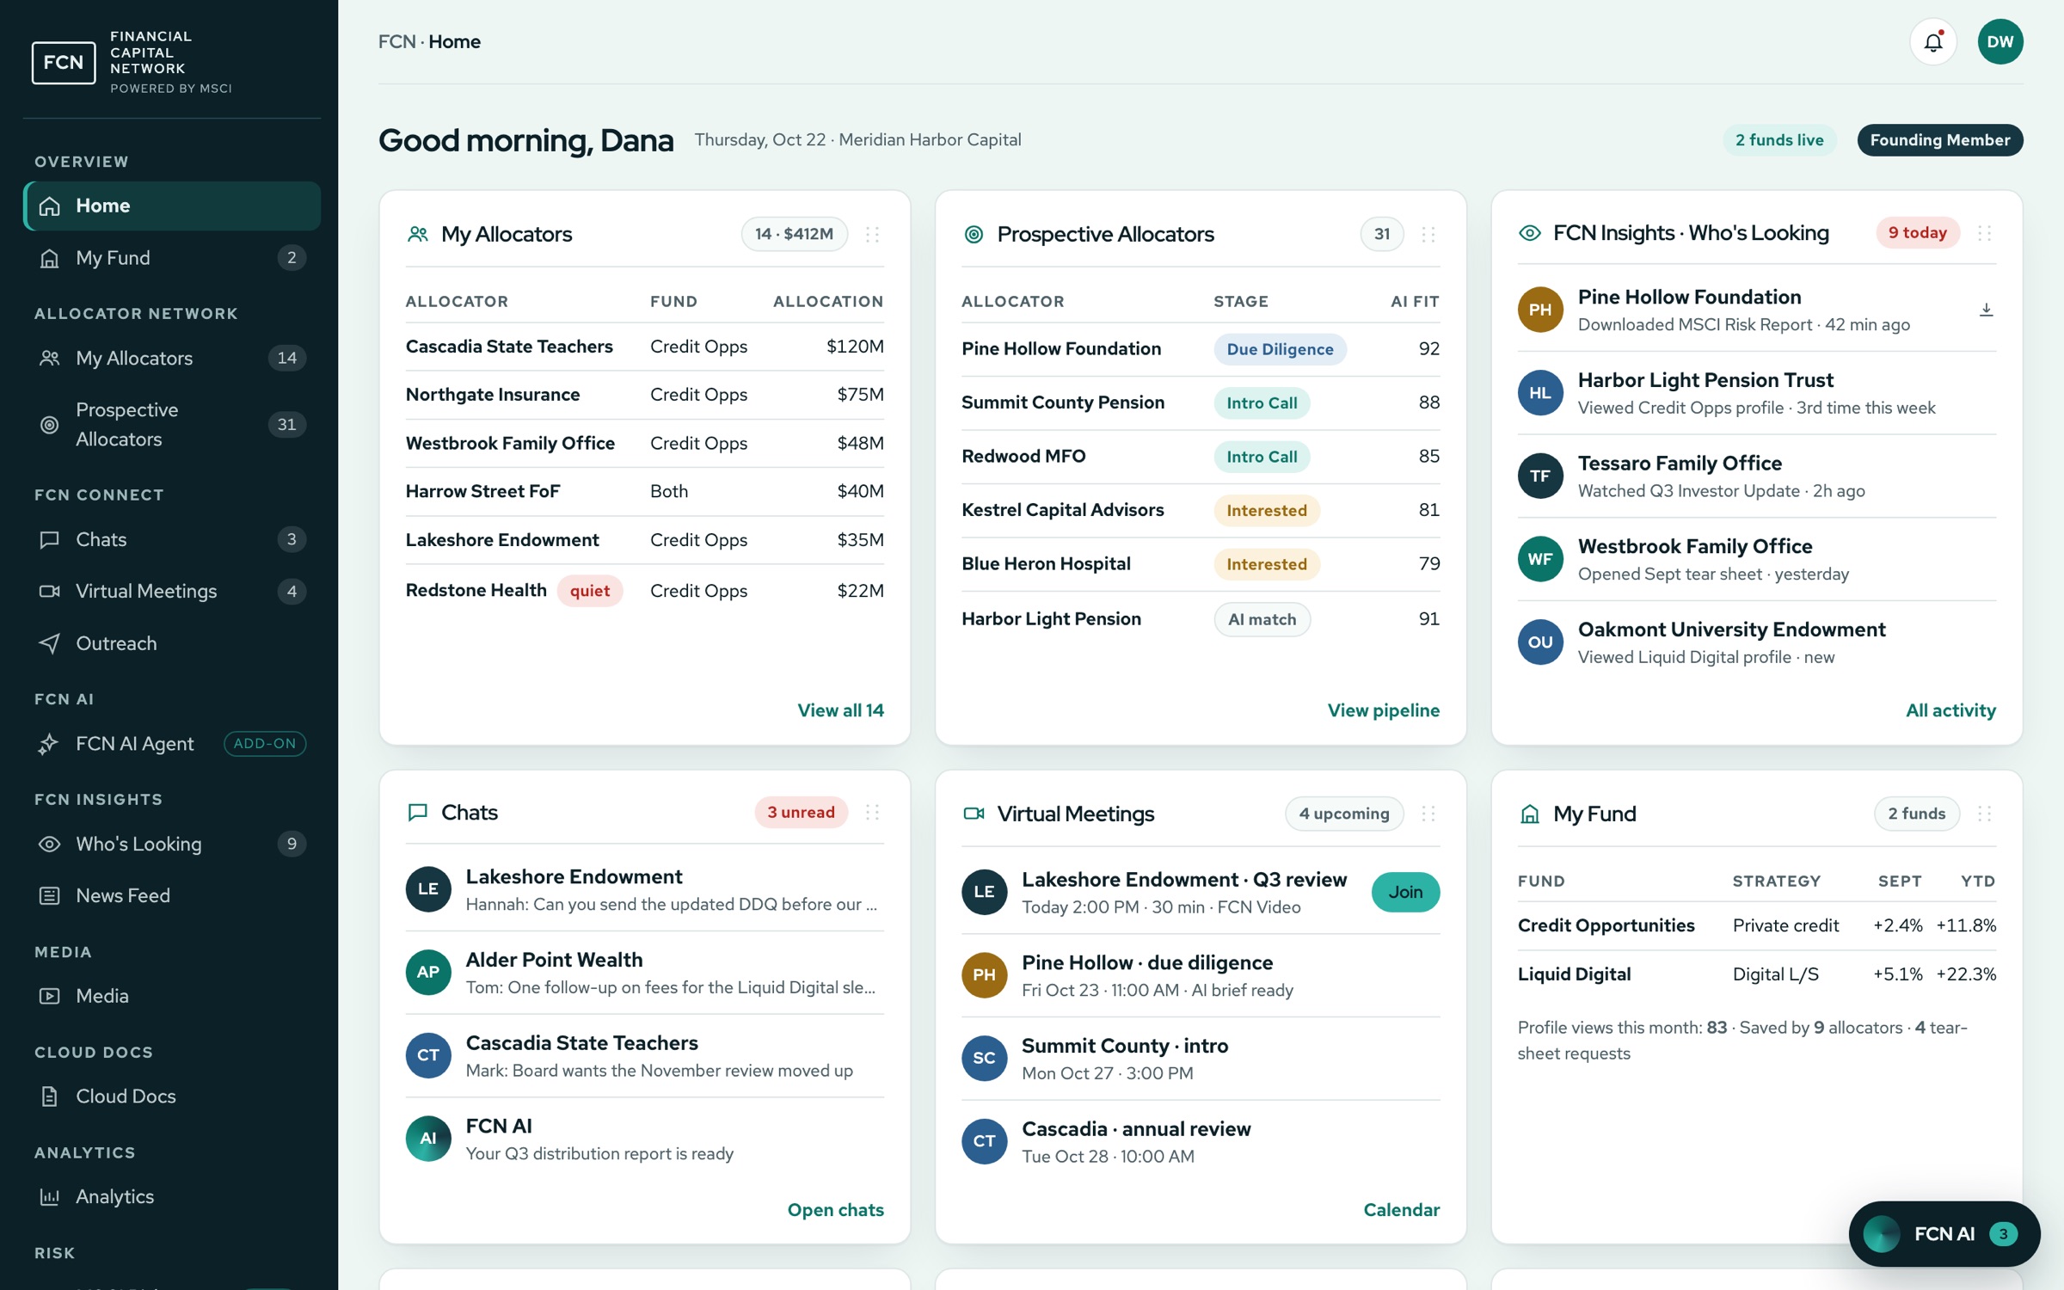
Task: Click the Founding Member badge
Action: (1940, 140)
